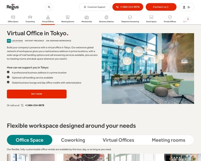Open the Office Space category icon

pos(13,17)
